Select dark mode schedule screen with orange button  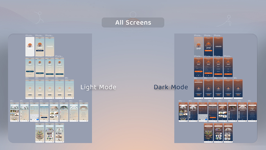coord(213,112)
